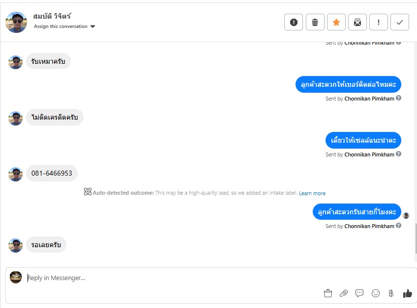Mark conversation as unread via envelope icon

[x=357, y=22]
